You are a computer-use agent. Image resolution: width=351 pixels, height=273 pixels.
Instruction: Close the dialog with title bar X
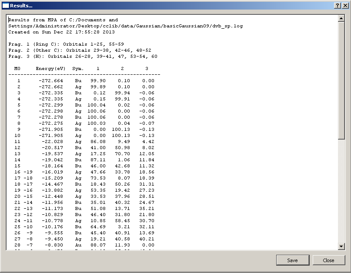345,5
